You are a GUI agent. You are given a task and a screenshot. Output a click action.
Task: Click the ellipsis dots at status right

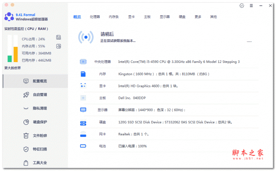tap(249, 42)
